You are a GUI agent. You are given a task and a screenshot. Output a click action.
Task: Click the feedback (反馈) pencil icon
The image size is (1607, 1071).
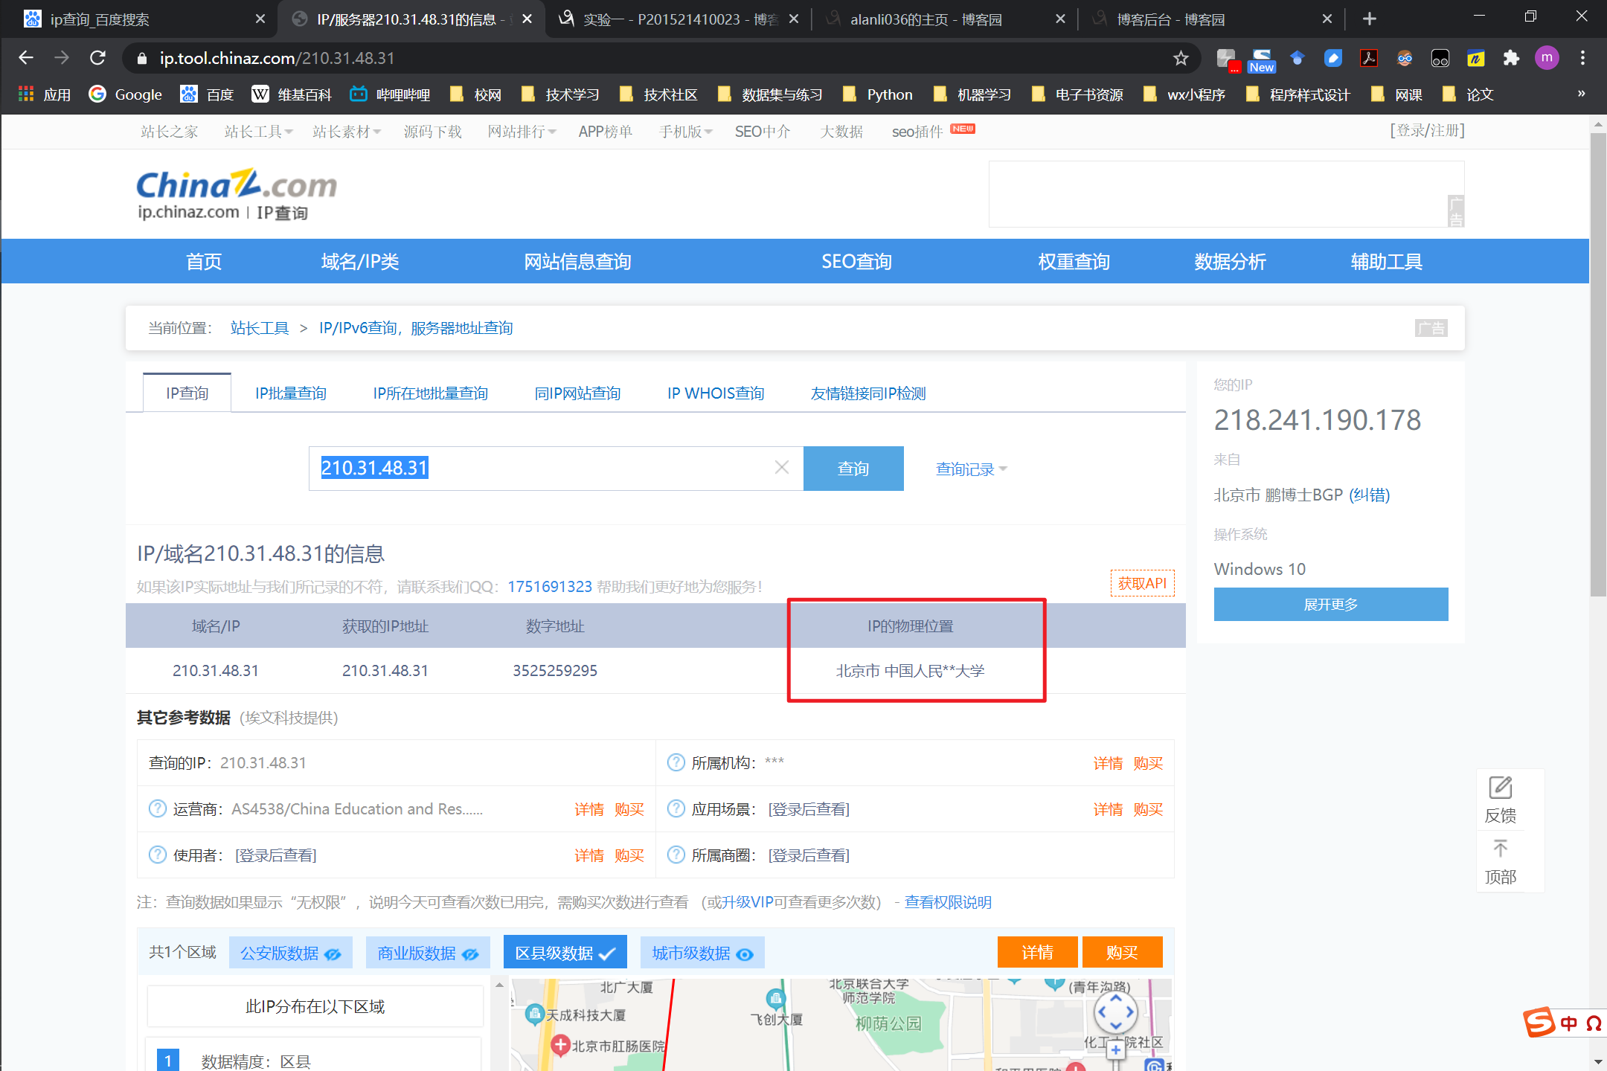[x=1500, y=788]
